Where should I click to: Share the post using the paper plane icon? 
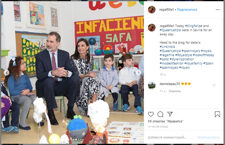pyautogui.click(x=170, y=114)
